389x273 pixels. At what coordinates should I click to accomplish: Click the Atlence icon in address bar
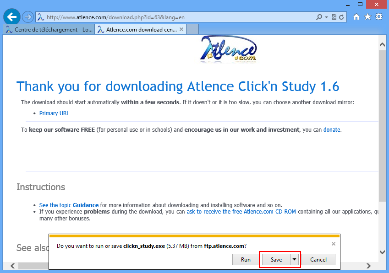coord(41,17)
